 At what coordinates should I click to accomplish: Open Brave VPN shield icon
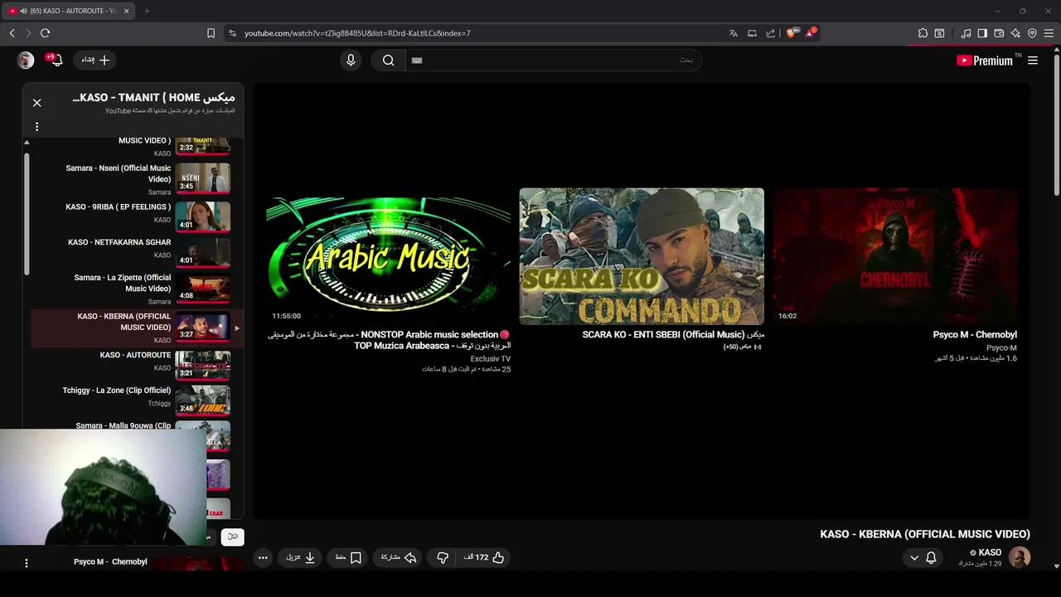pyautogui.click(x=1032, y=33)
